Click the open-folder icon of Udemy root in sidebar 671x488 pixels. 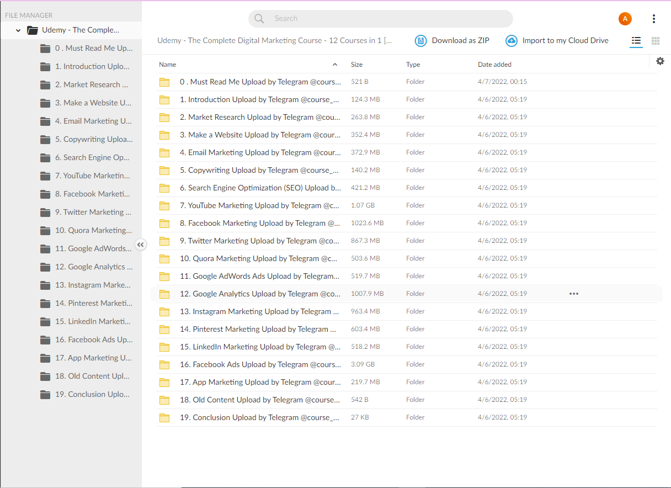tap(33, 30)
